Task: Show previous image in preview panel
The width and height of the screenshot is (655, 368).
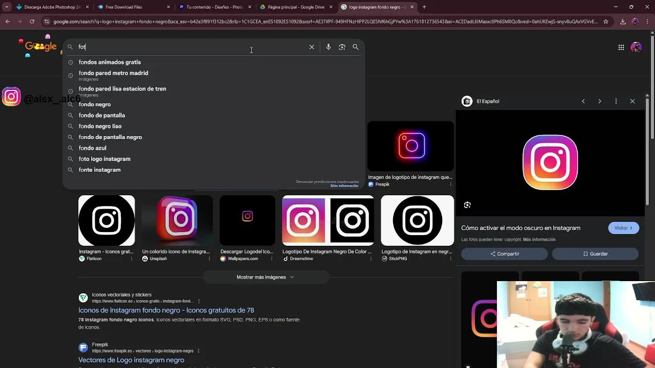Action: 583,101
